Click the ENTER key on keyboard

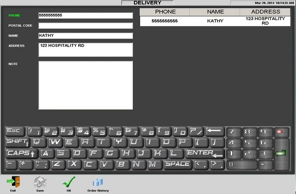tap(205, 153)
